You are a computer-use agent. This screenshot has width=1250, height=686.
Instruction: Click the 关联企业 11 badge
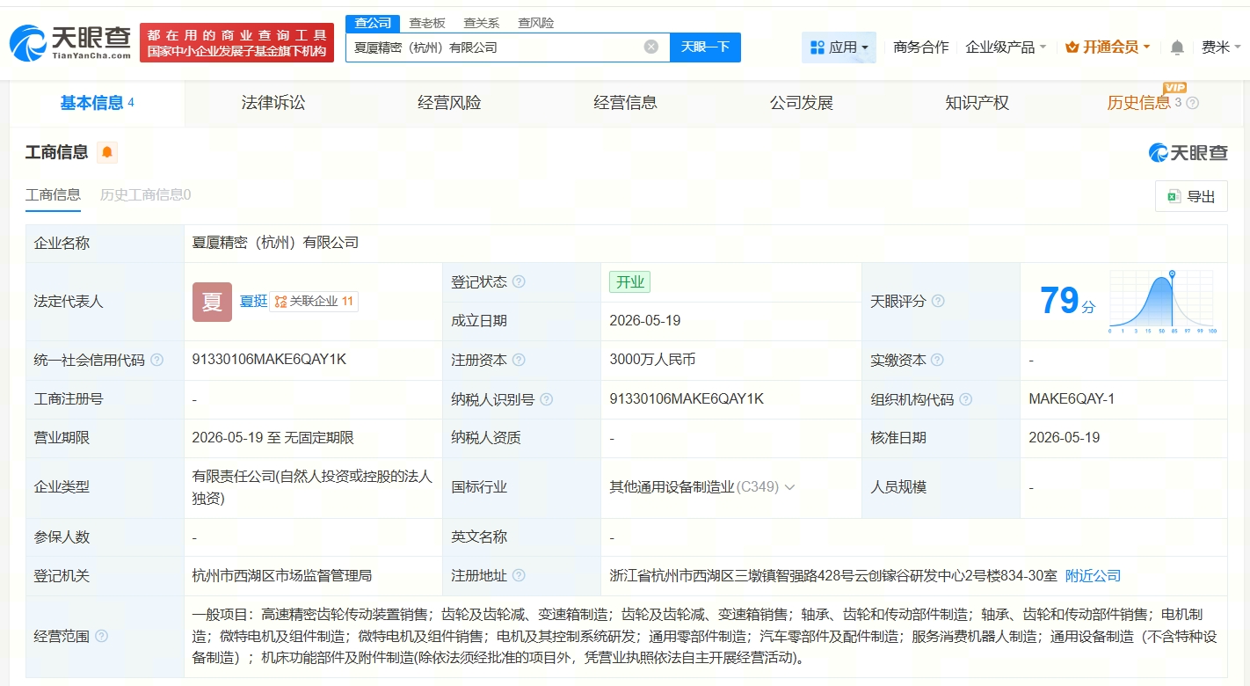(x=314, y=302)
